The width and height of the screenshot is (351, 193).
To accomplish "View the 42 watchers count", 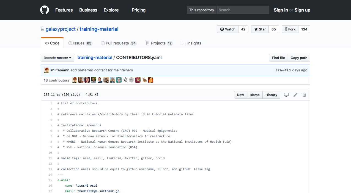I will 243,29.
